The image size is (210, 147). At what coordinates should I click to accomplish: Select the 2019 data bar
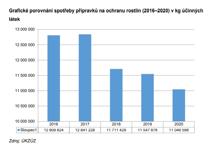pos(147,98)
